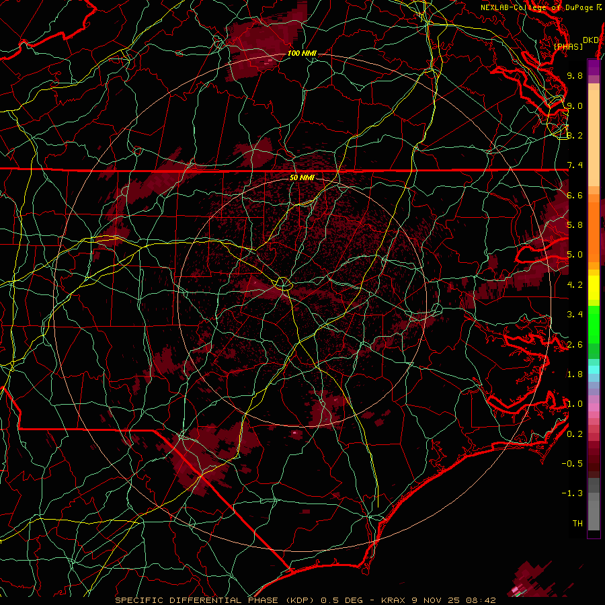Click the 3.4 value on the scale
Viewport: 605px width, 605px height.
click(575, 315)
